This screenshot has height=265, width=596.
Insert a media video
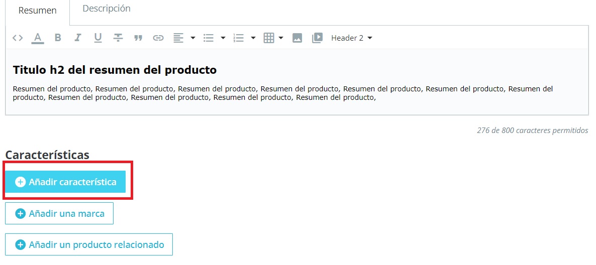317,38
